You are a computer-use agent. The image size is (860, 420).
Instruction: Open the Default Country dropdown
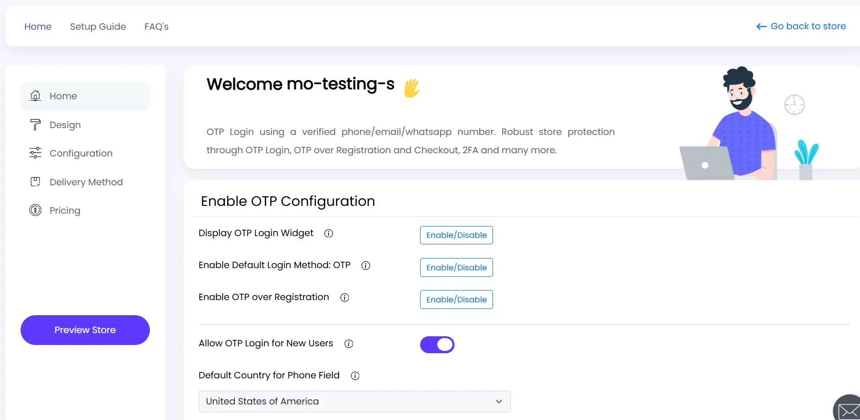pyautogui.click(x=355, y=401)
